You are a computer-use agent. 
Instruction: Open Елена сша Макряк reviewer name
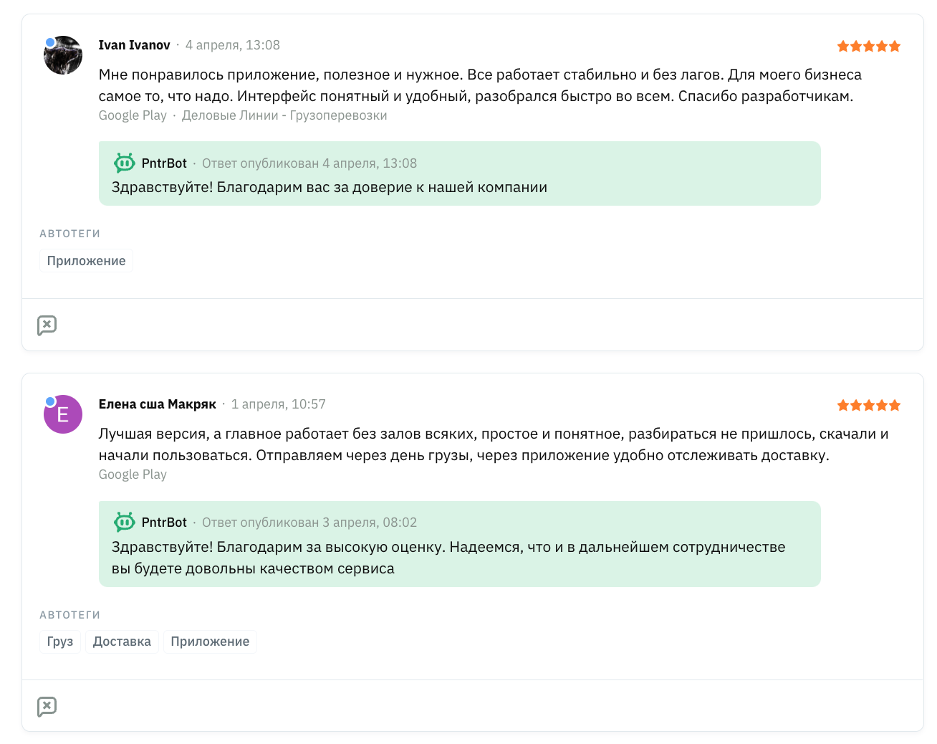point(157,404)
